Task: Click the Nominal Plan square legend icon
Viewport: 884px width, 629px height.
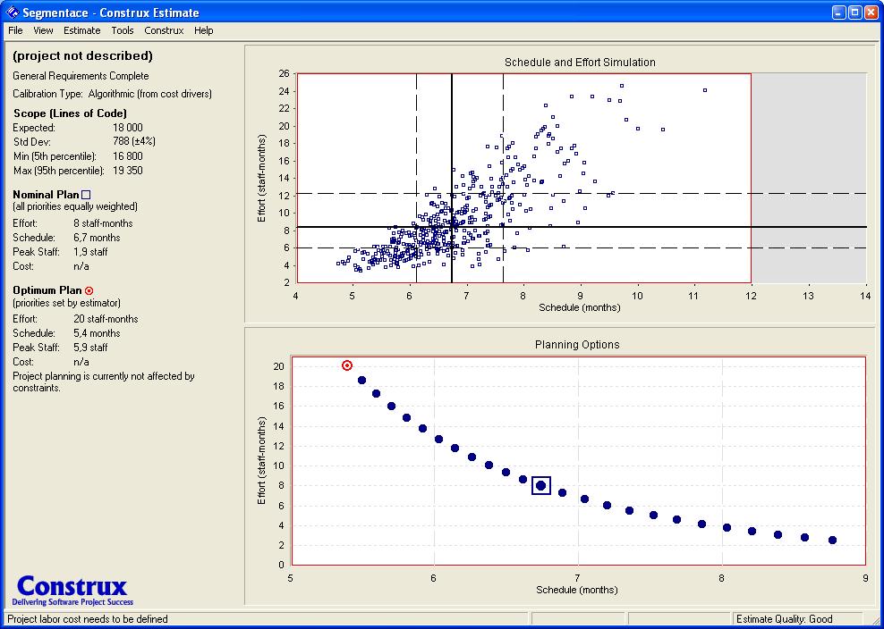Action: 86,195
